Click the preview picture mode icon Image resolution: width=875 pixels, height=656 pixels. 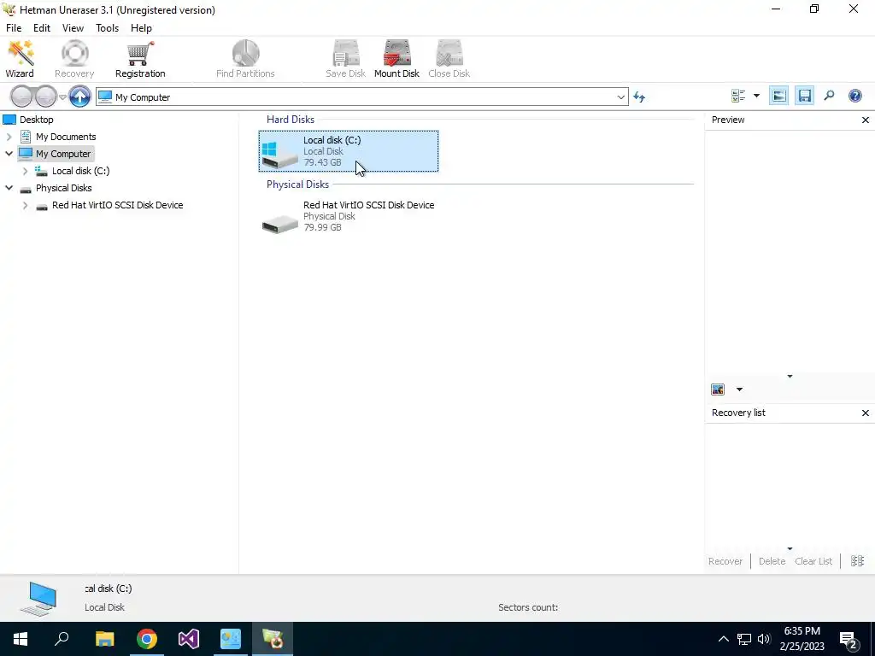click(718, 389)
